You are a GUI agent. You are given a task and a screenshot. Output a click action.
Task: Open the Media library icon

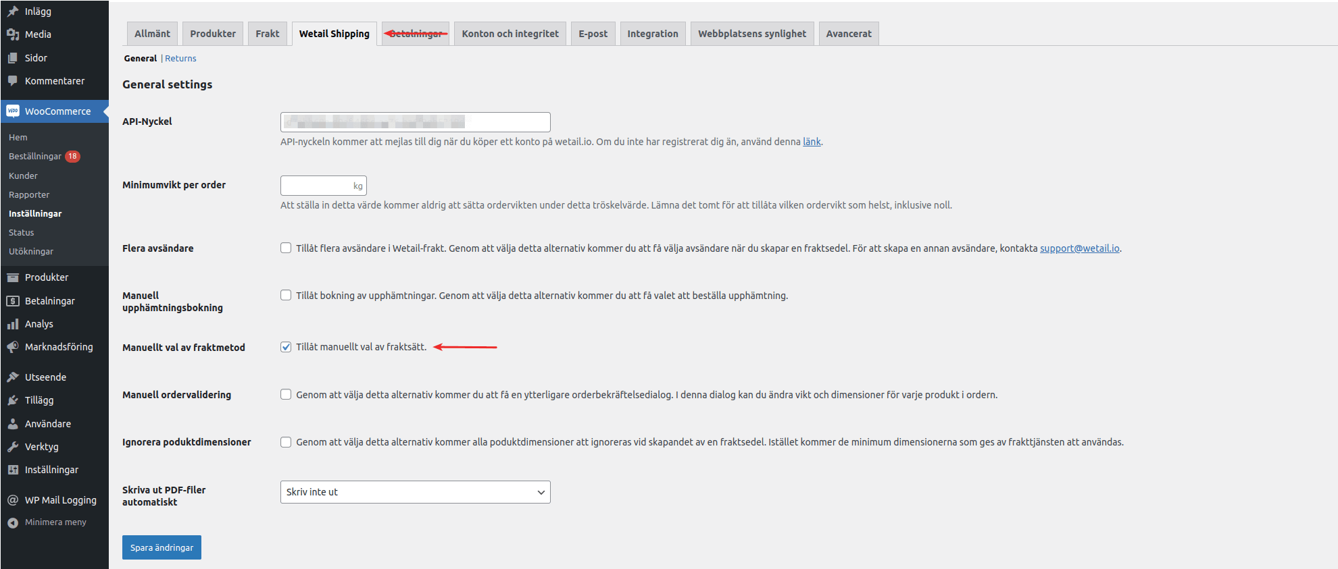[13, 34]
